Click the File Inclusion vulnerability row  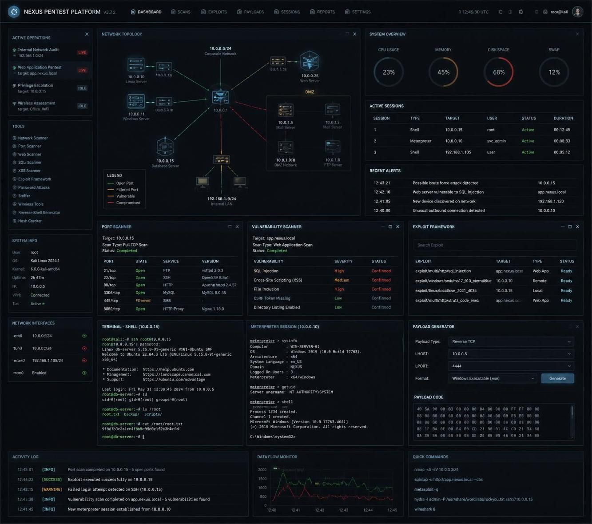[x=324, y=289]
